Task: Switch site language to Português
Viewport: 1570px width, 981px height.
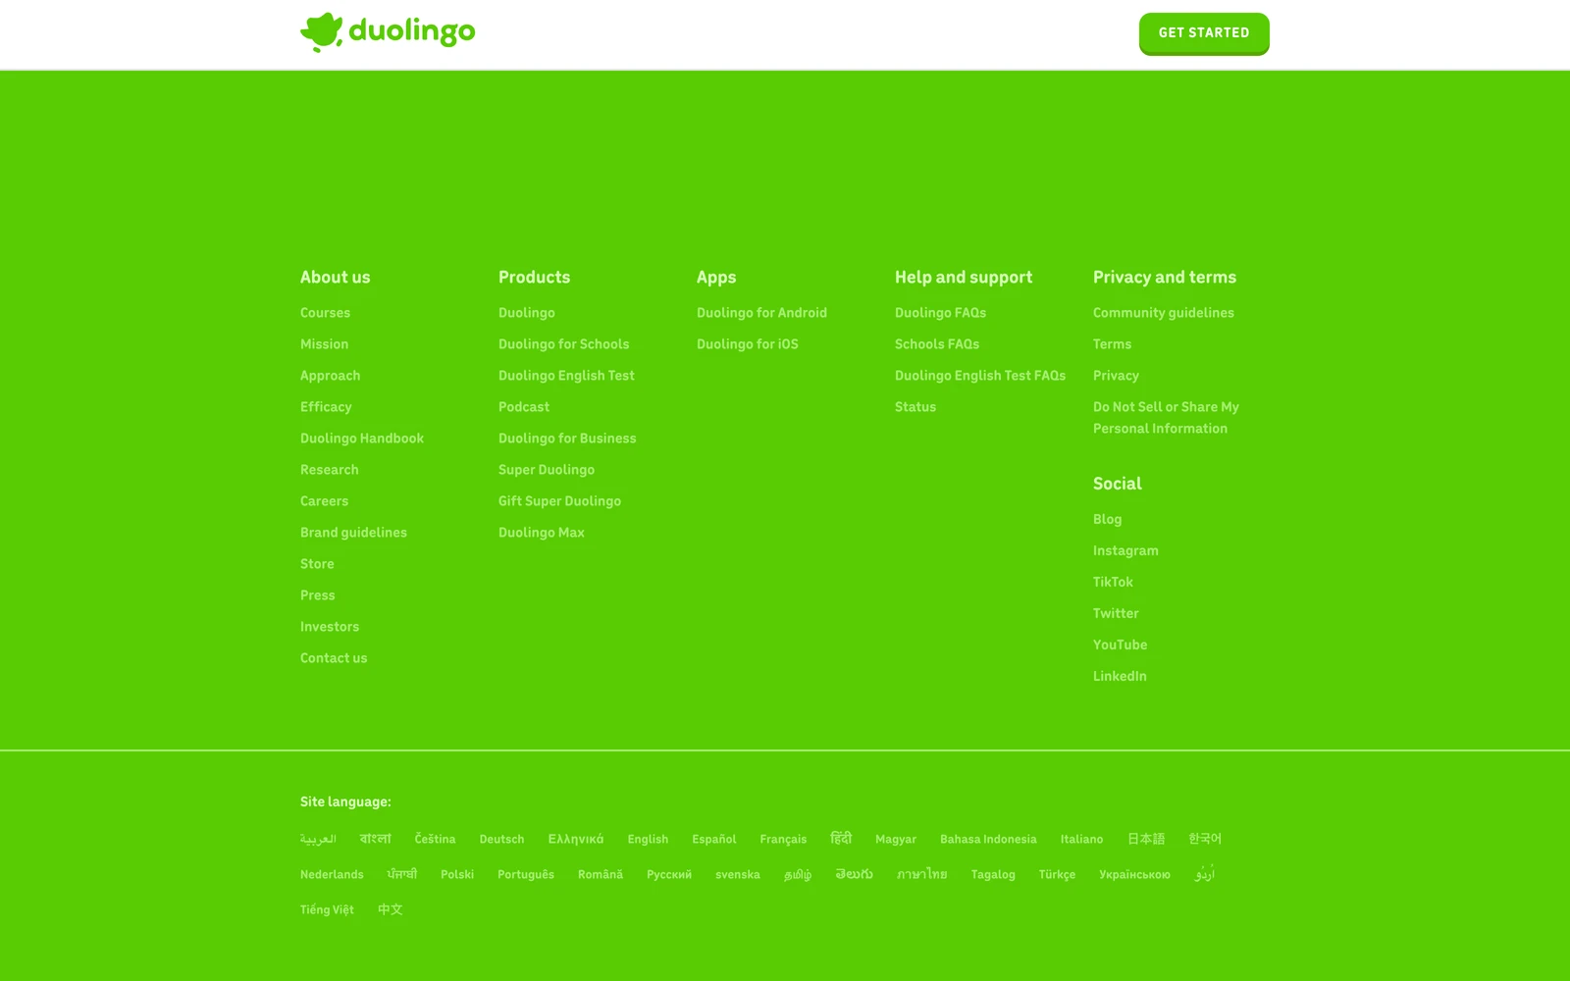Action: pos(526,875)
